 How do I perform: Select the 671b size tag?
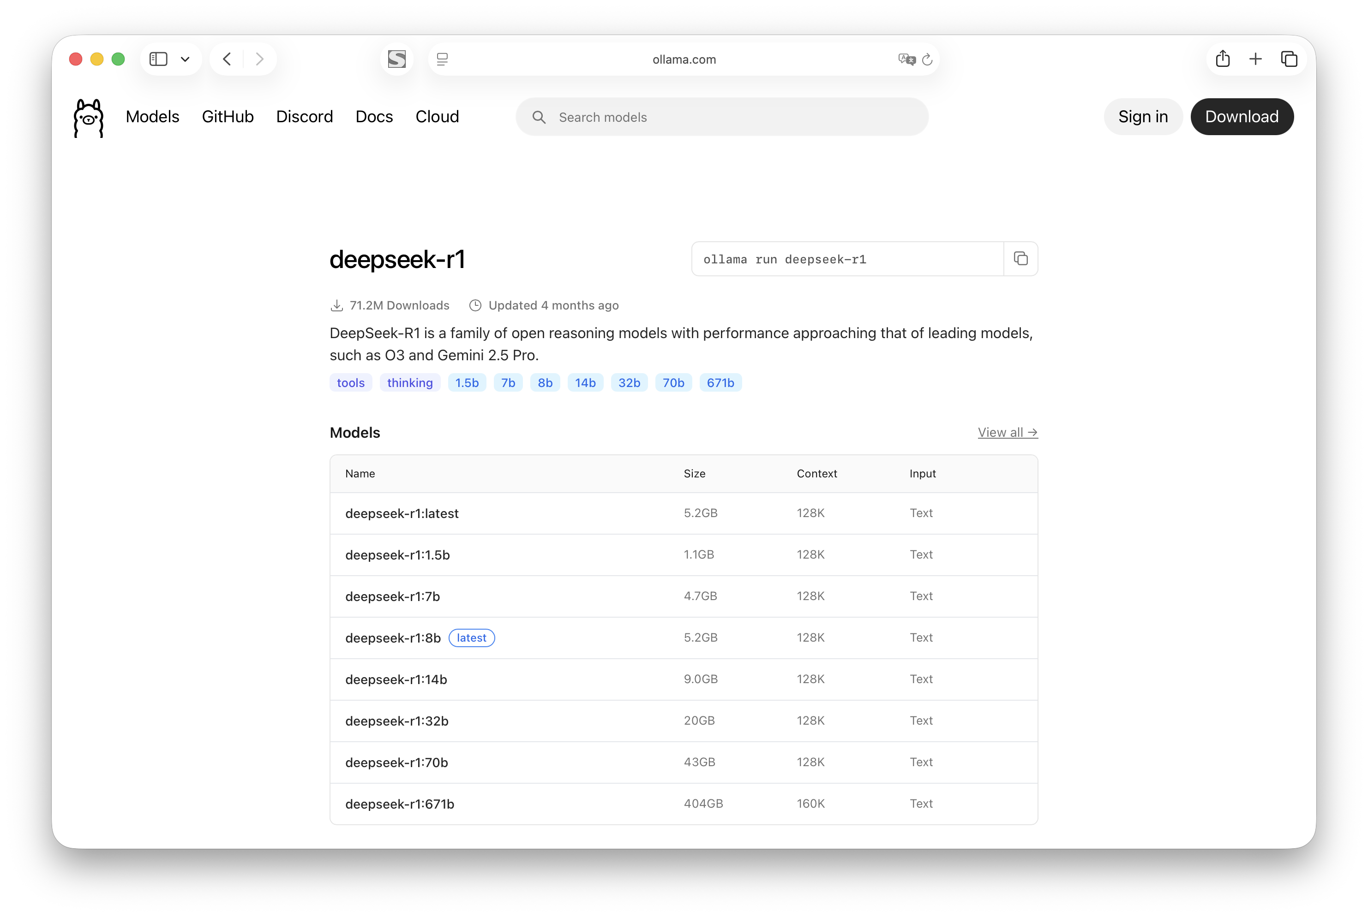720,382
